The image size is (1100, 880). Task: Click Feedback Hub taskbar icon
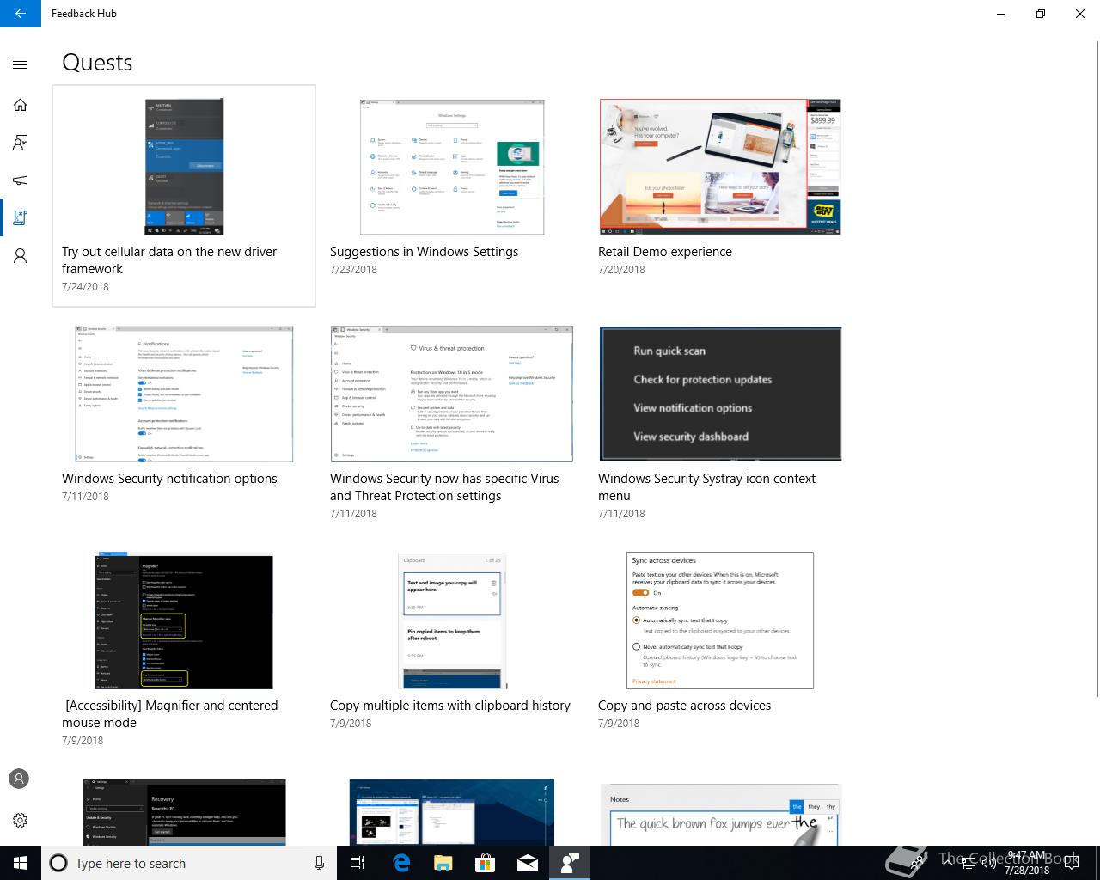click(569, 863)
